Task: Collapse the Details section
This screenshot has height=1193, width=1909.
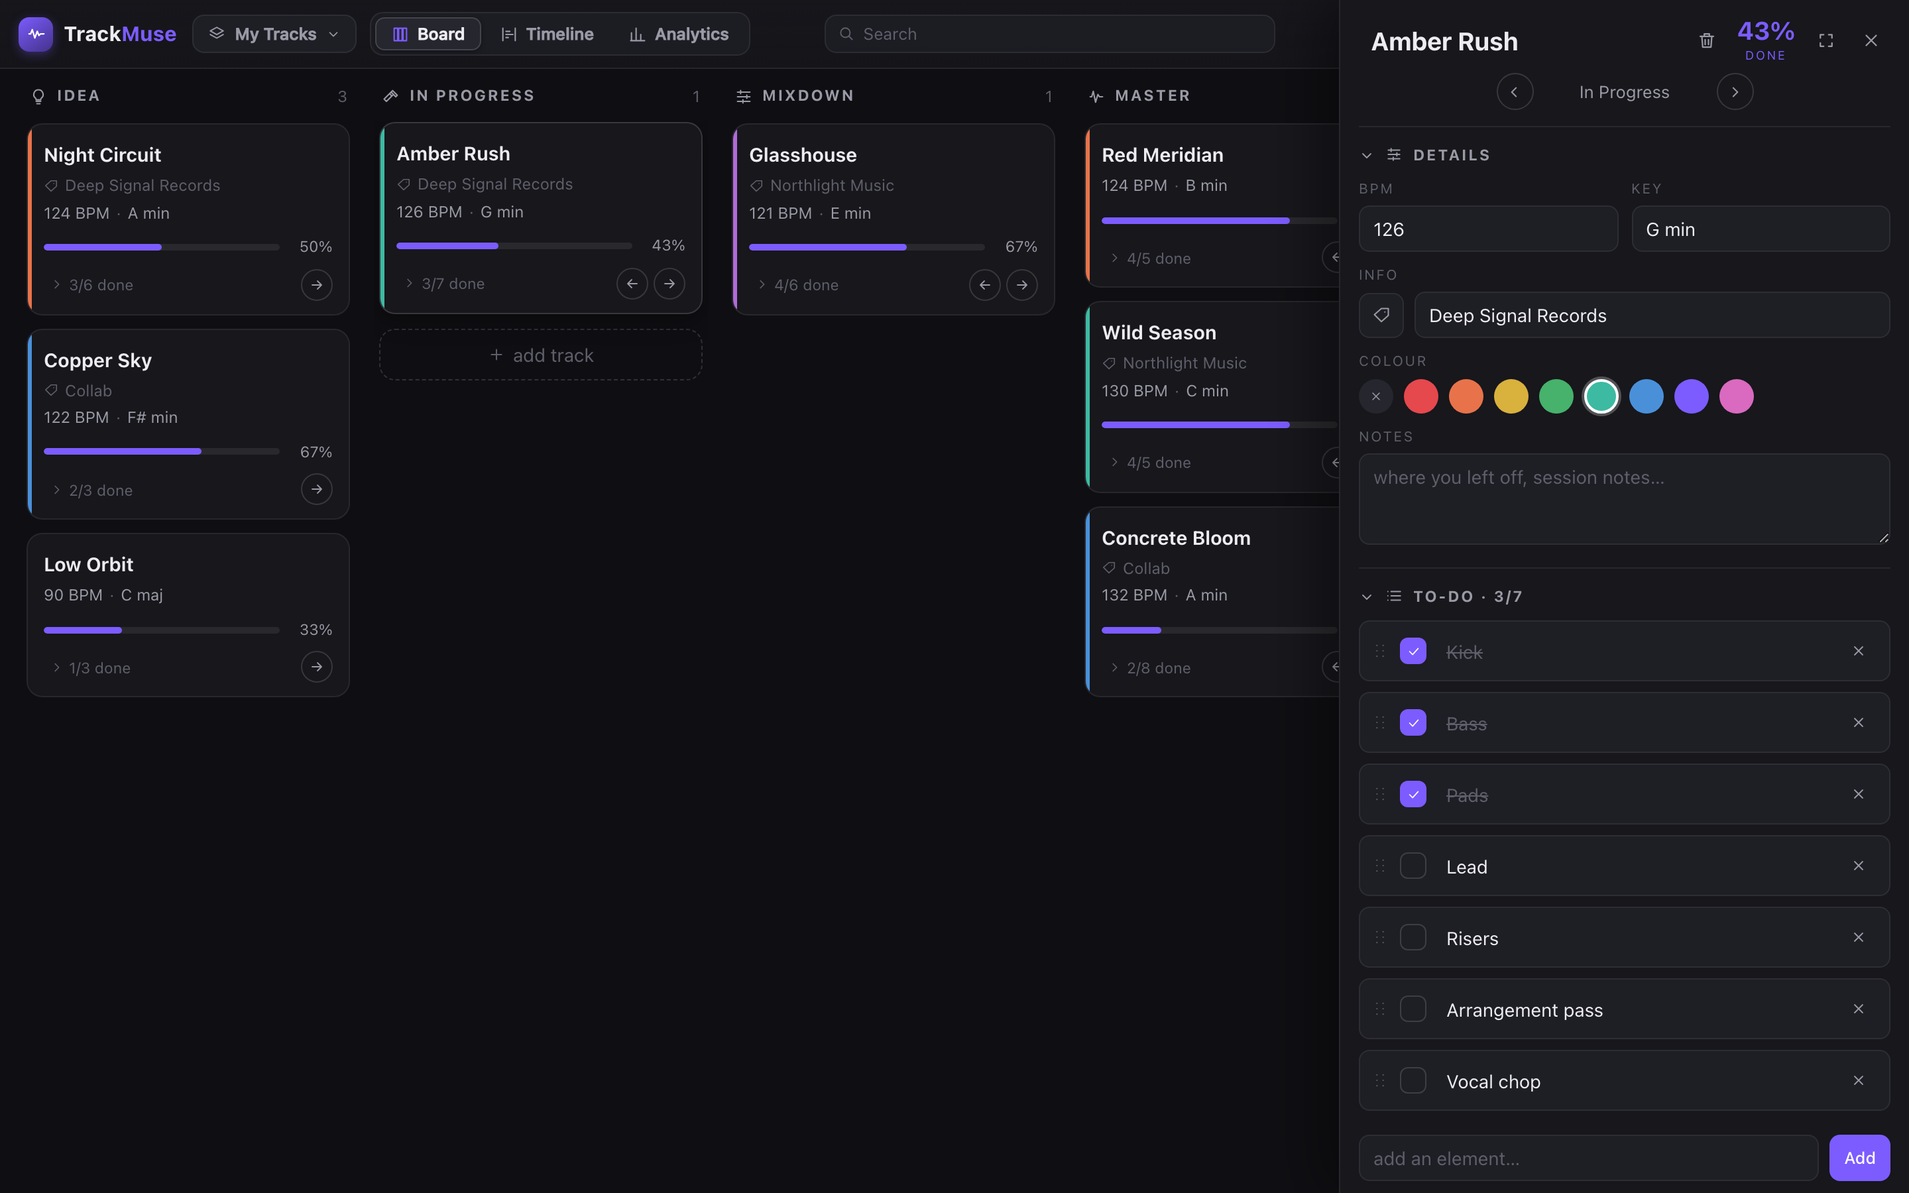Action: tap(1366, 156)
